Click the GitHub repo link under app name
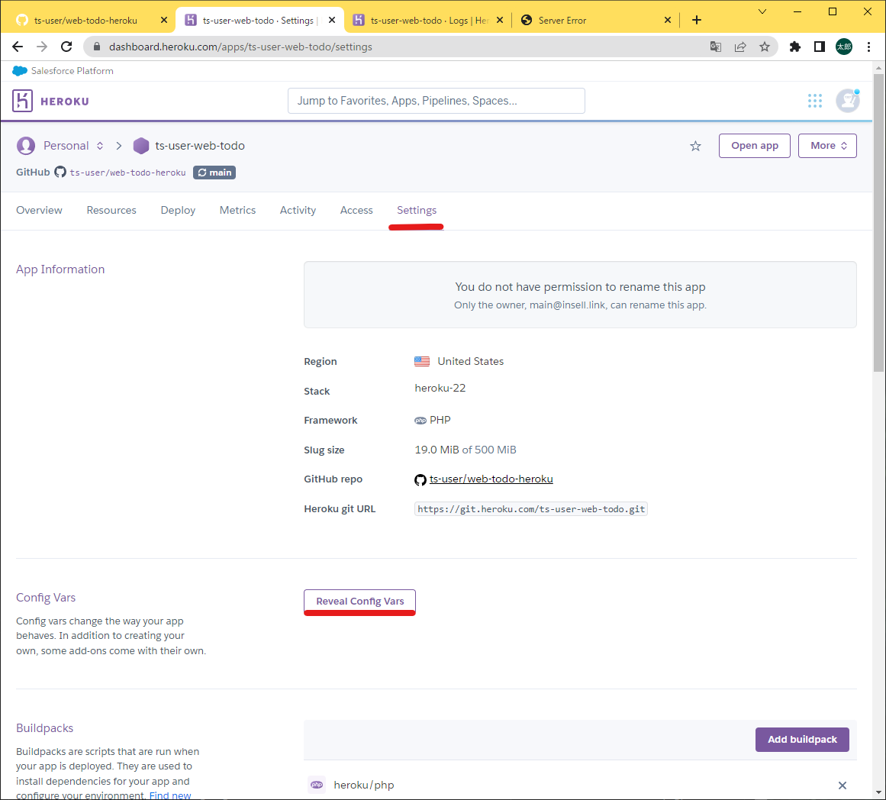This screenshot has width=886, height=800. [x=127, y=173]
